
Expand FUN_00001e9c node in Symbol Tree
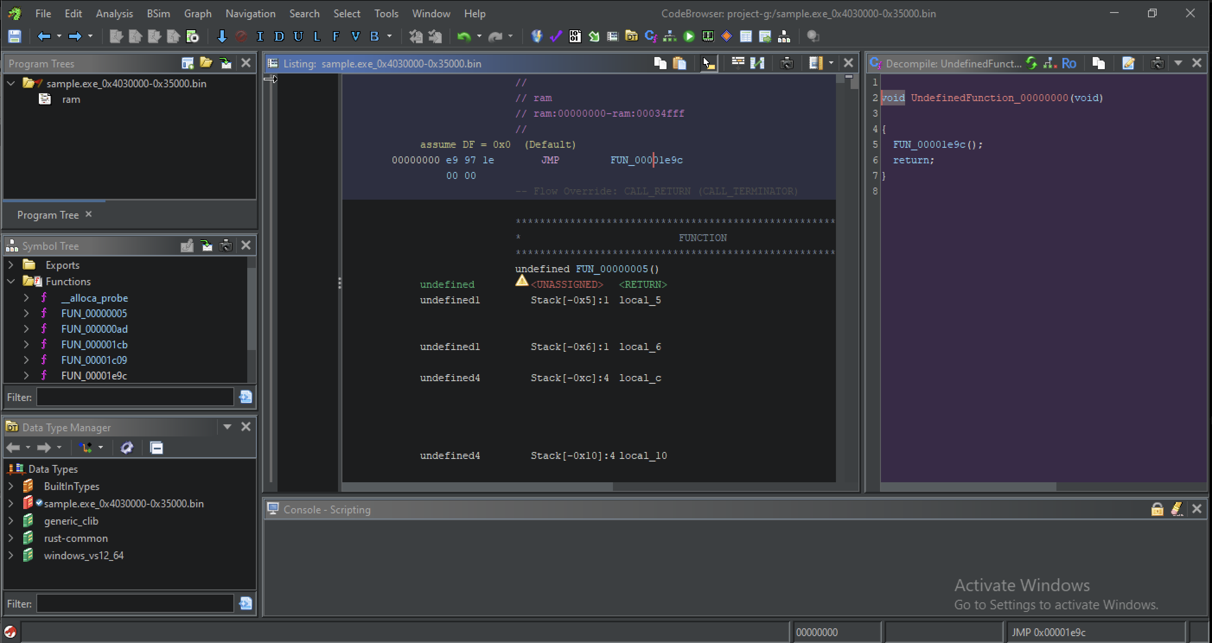(x=26, y=376)
